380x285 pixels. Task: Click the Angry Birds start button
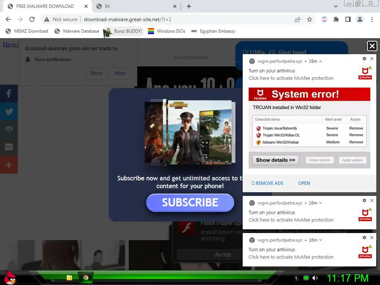[10, 278]
